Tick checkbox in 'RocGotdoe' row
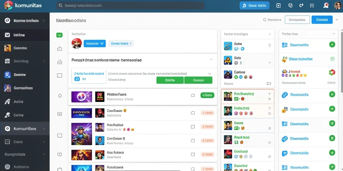This screenshot has width=343, height=171. pyautogui.click(x=193, y=127)
